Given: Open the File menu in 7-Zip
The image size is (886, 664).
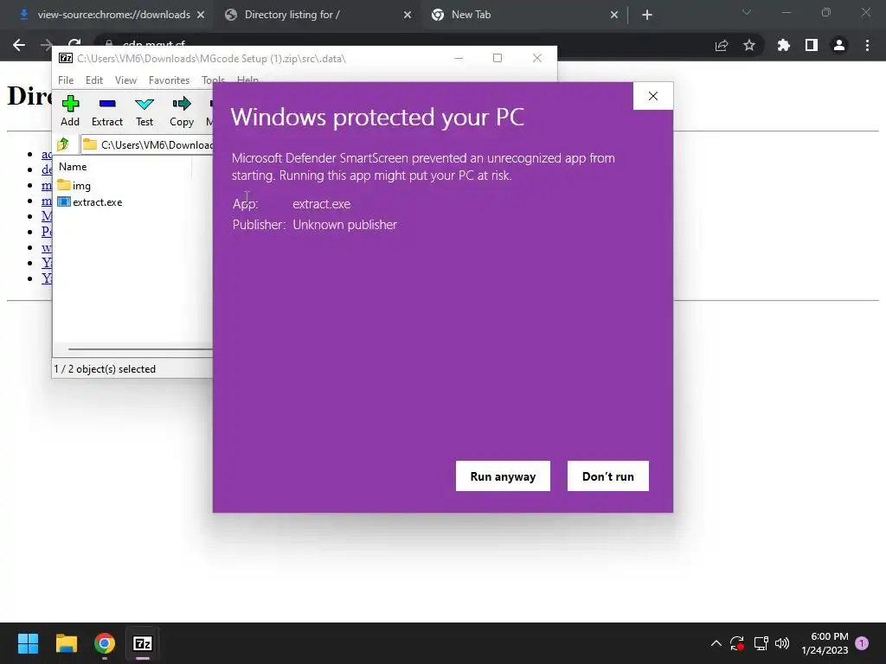Looking at the screenshot, I should point(66,80).
